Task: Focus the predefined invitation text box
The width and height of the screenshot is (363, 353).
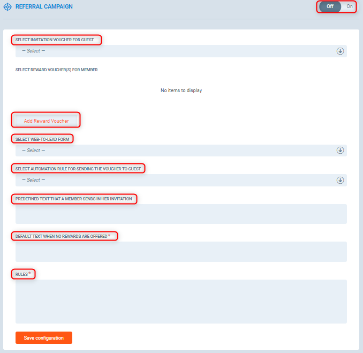Action: 181,214
